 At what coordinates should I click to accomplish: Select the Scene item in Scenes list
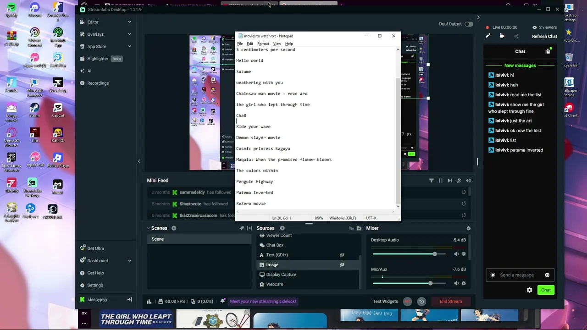pos(199,239)
